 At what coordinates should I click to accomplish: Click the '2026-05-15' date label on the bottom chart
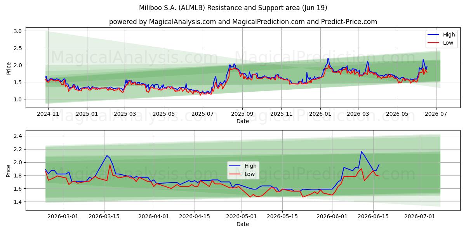(x=282, y=217)
